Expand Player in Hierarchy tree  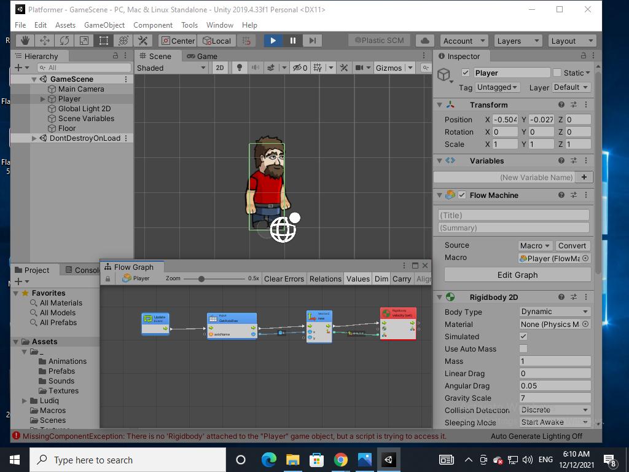42,99
